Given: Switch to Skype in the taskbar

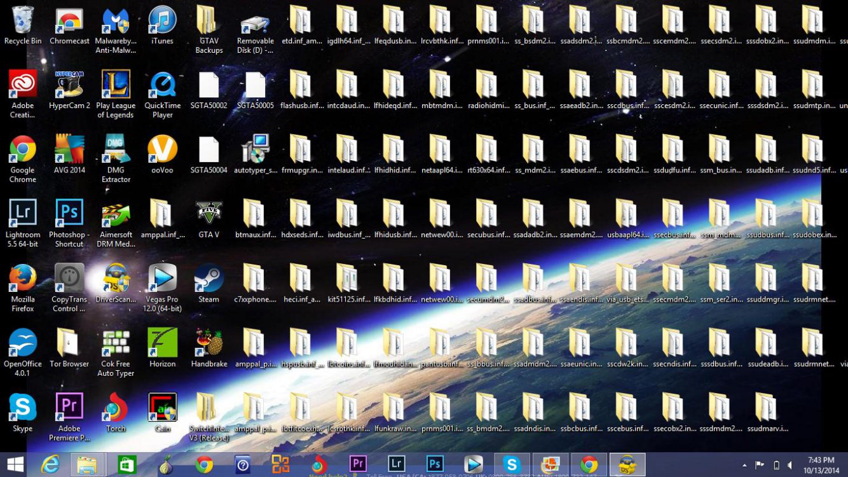Looking at the screenshot, I should click(x=511, y=464).
